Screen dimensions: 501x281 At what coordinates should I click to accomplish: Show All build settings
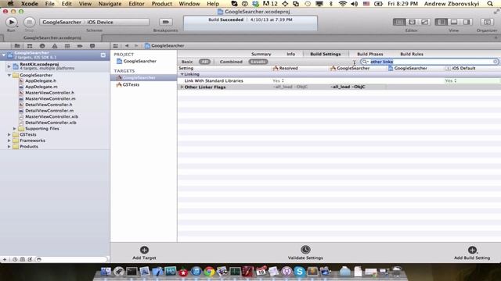[x=204, y=62]
